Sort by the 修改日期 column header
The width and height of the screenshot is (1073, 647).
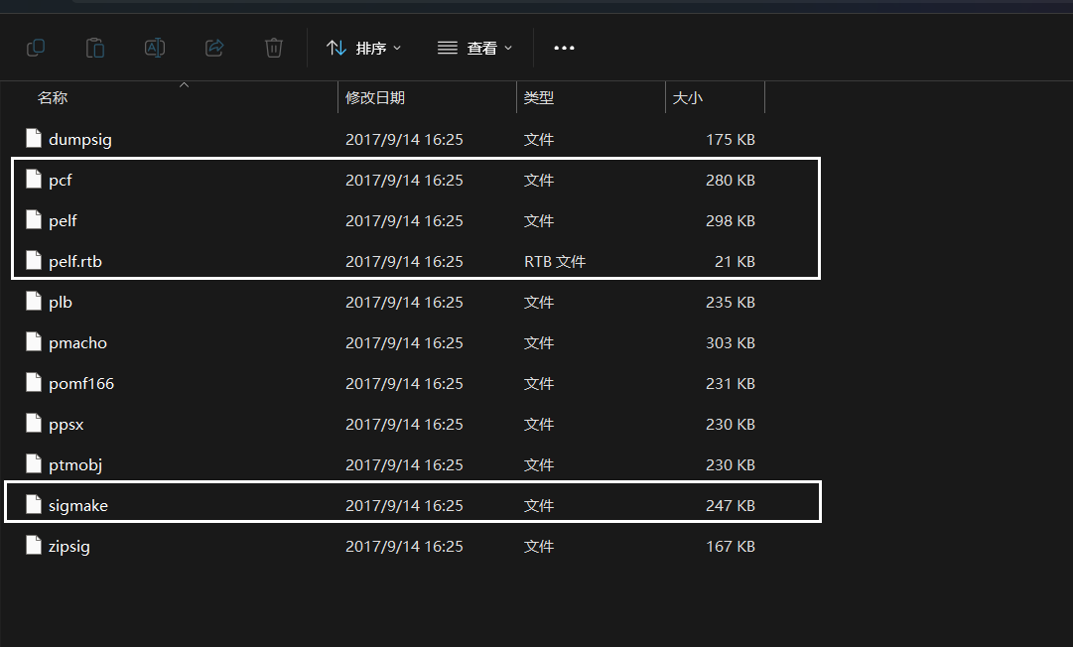(x=375, y=98)
